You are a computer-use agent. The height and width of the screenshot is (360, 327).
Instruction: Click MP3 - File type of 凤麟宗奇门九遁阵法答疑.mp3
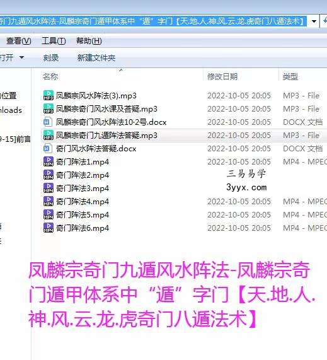[x=301, y=135]
